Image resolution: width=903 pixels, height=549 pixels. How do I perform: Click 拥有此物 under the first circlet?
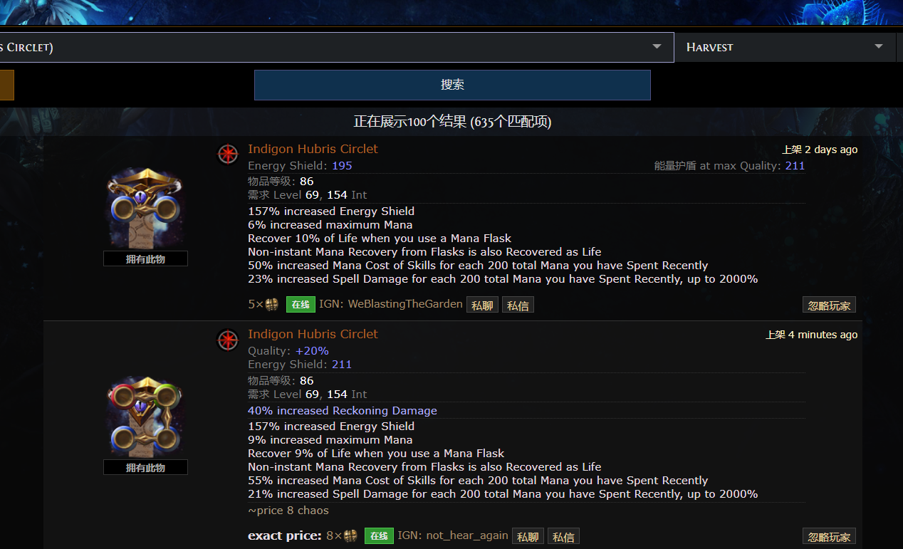[x=145, y=259]
